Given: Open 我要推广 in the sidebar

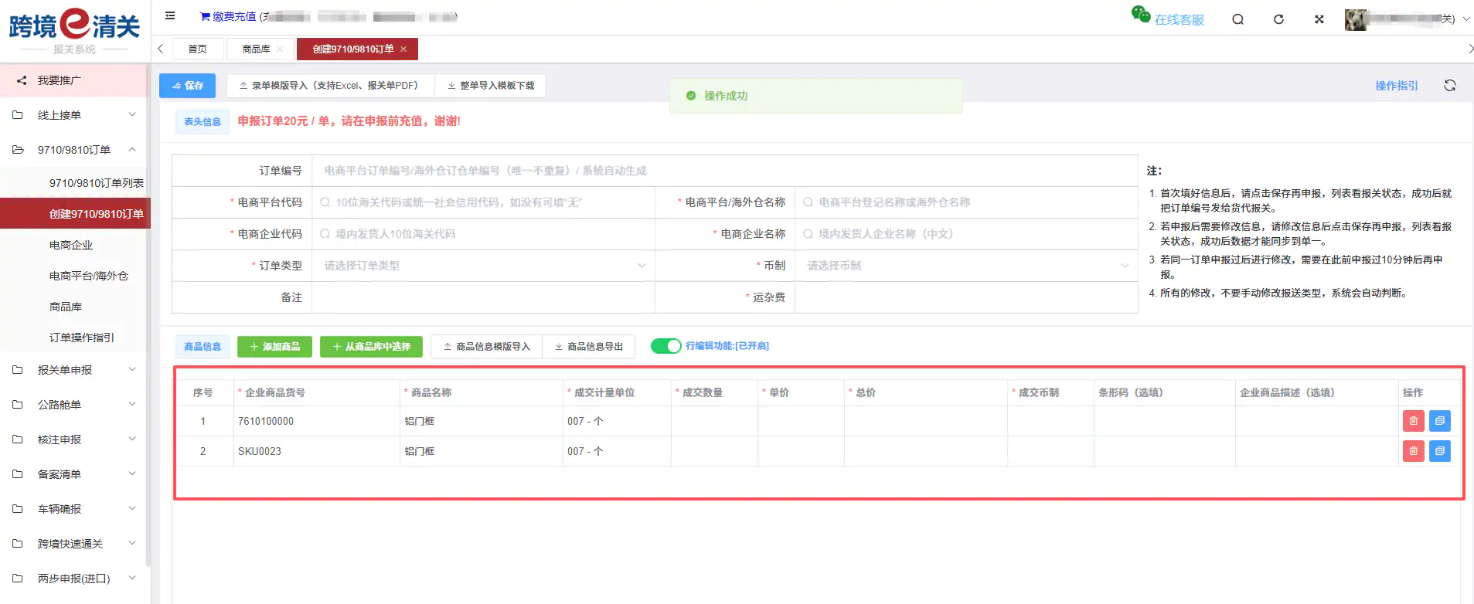Looking at the screenshot, I should tap(73, 80).
